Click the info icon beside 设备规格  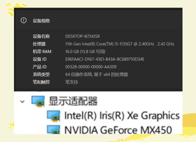(x=24, y=20)
